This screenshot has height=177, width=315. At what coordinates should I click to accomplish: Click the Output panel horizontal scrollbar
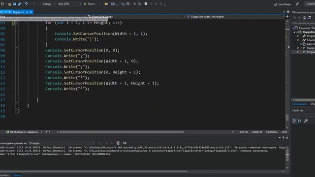tap(94, 172)
